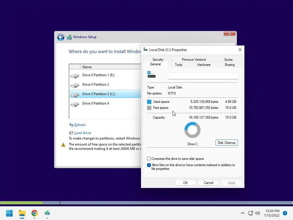
Task: Click Cancel in the Properties dialog
Action: [209, 183]
